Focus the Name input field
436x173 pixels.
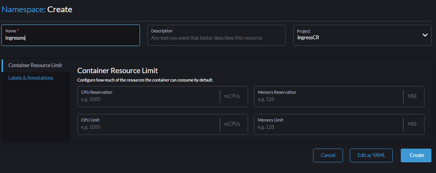pyautogui.click(x=71, y=35)
